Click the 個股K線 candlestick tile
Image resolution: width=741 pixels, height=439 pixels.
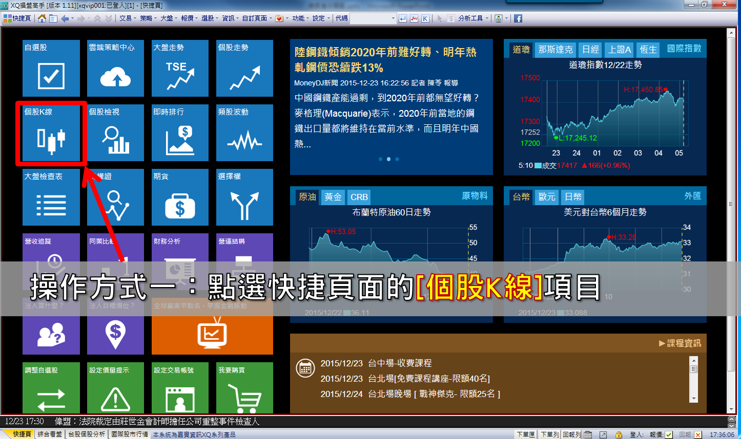pyautogui.click(x=51, y=133)
